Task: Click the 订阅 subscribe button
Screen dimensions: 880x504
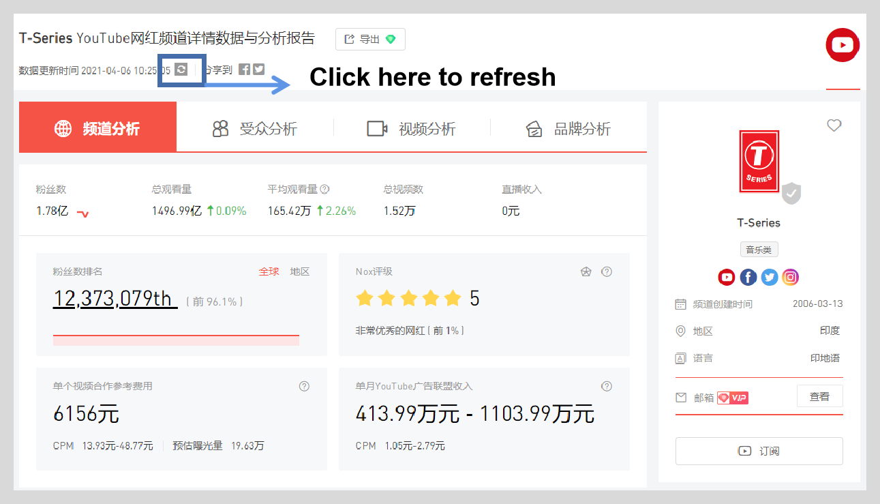Action: point(759,451)
